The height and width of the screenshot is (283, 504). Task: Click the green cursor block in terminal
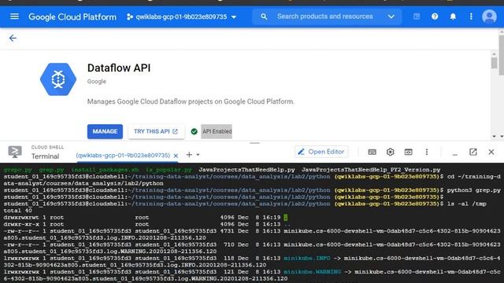coord(285,217)
